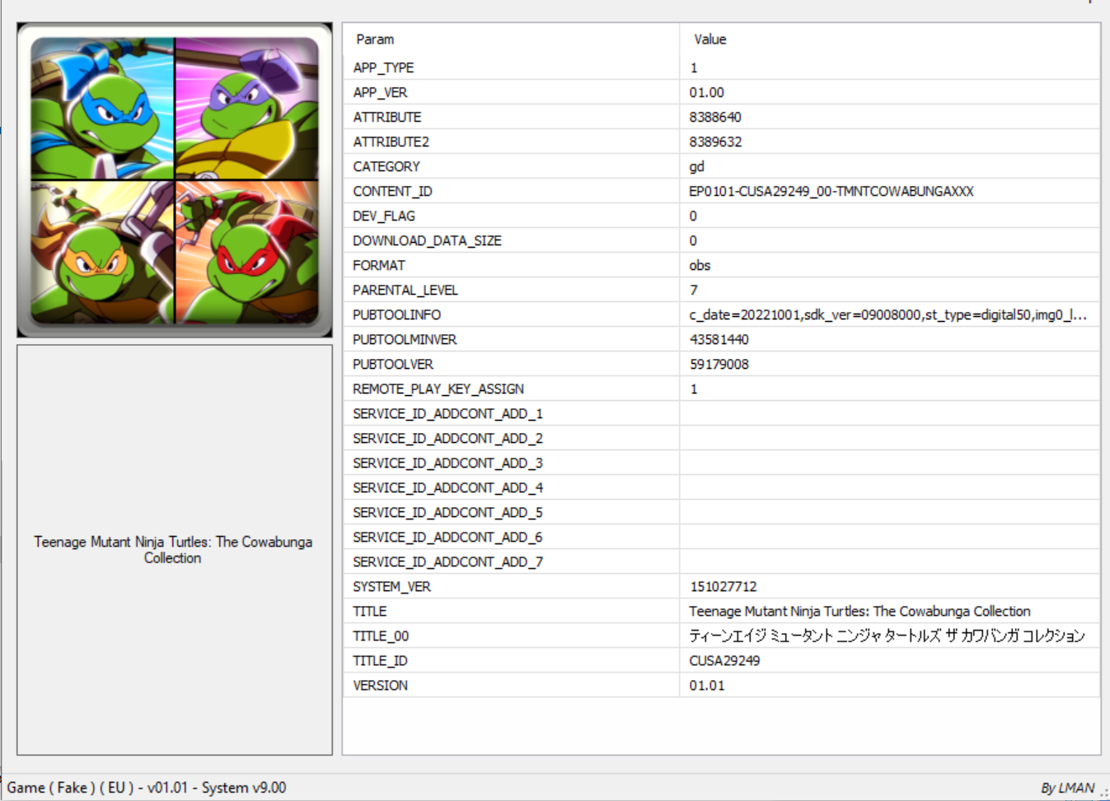Select the PUBTOOLMINVER value 43581440
1110x801 pixels.
point(719,339)
